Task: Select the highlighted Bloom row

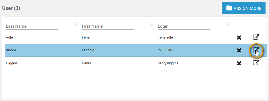Action: point(136,50)
